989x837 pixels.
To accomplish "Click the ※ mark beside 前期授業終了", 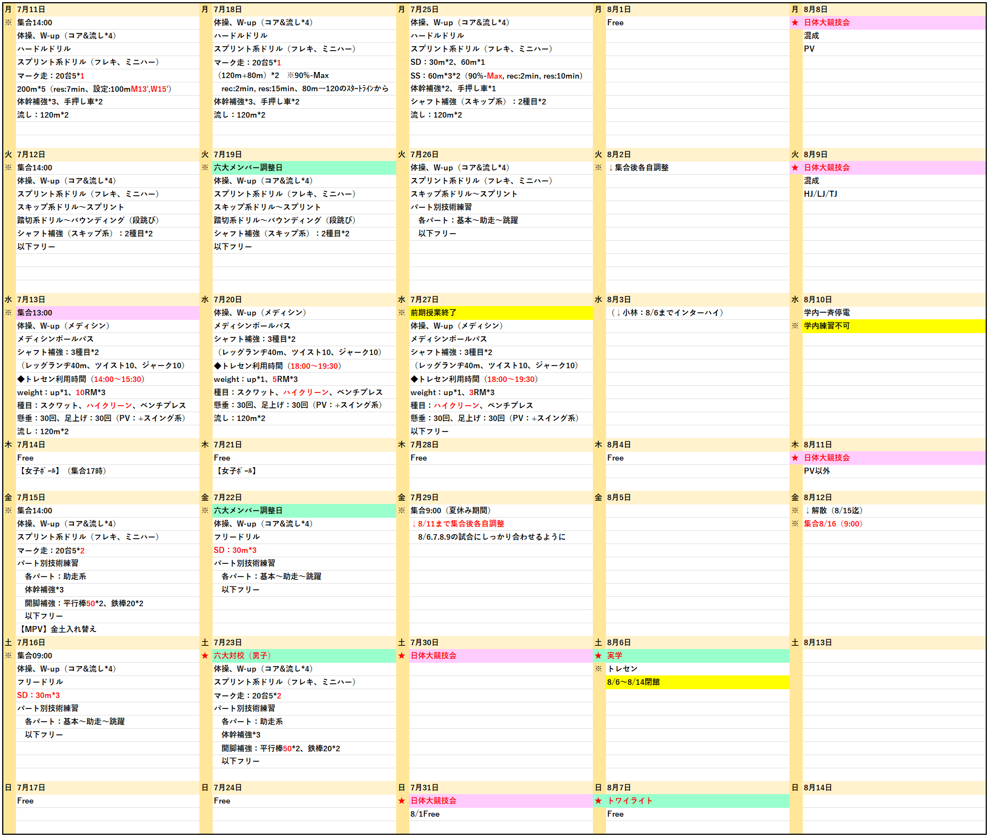I will (x=402, y=313).
